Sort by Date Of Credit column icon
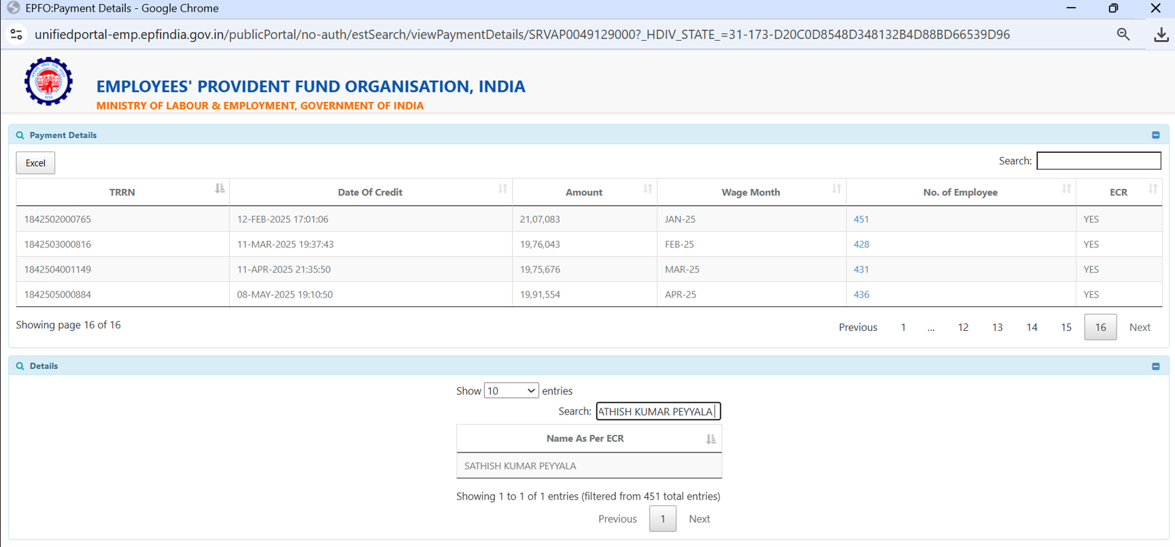1175x547 pixels. tap(503, 189)
